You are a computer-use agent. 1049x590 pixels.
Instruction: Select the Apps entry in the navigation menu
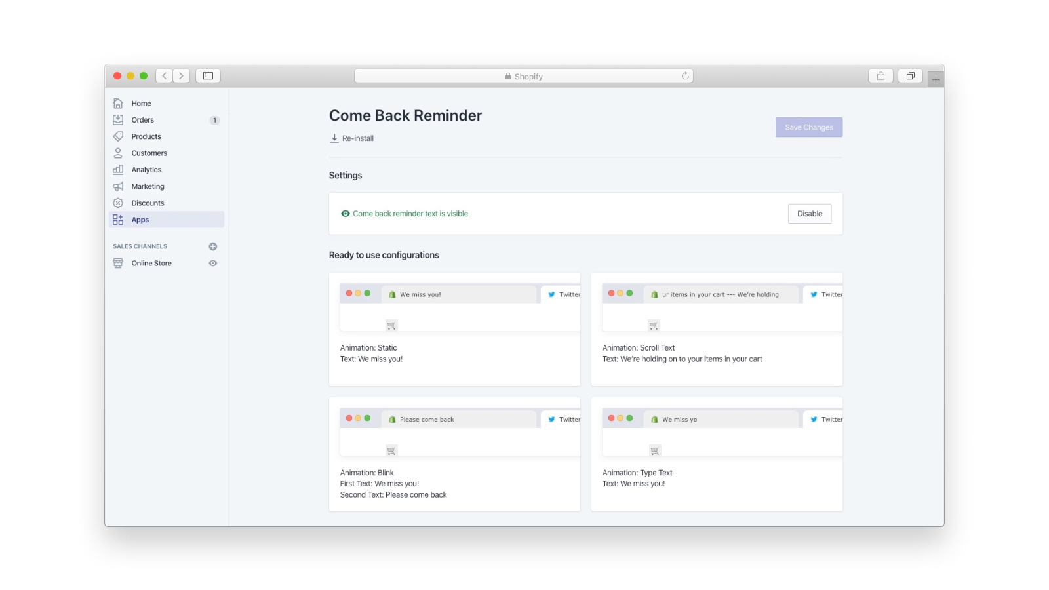coord(140,220)
